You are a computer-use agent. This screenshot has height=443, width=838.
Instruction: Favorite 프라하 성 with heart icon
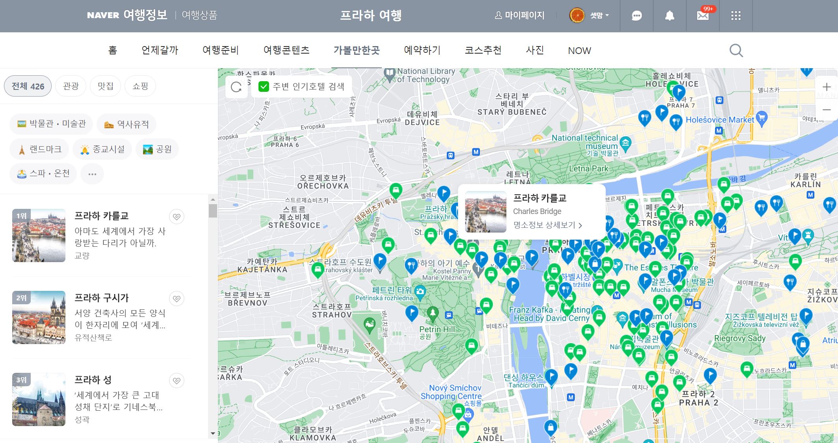pyautogui.click(x=177, y=381)
